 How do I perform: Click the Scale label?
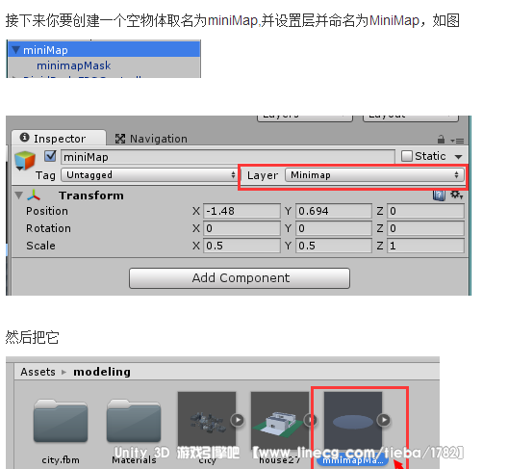click(x=40, y=246)
